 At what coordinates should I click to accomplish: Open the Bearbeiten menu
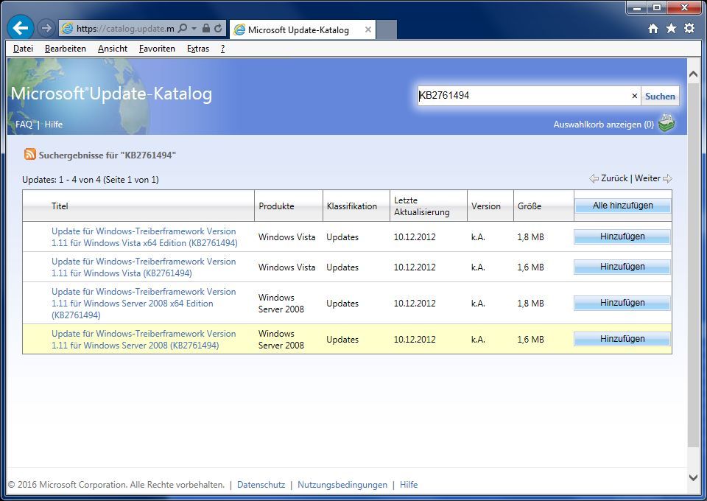pyautogui.click(x=66, y=49)
